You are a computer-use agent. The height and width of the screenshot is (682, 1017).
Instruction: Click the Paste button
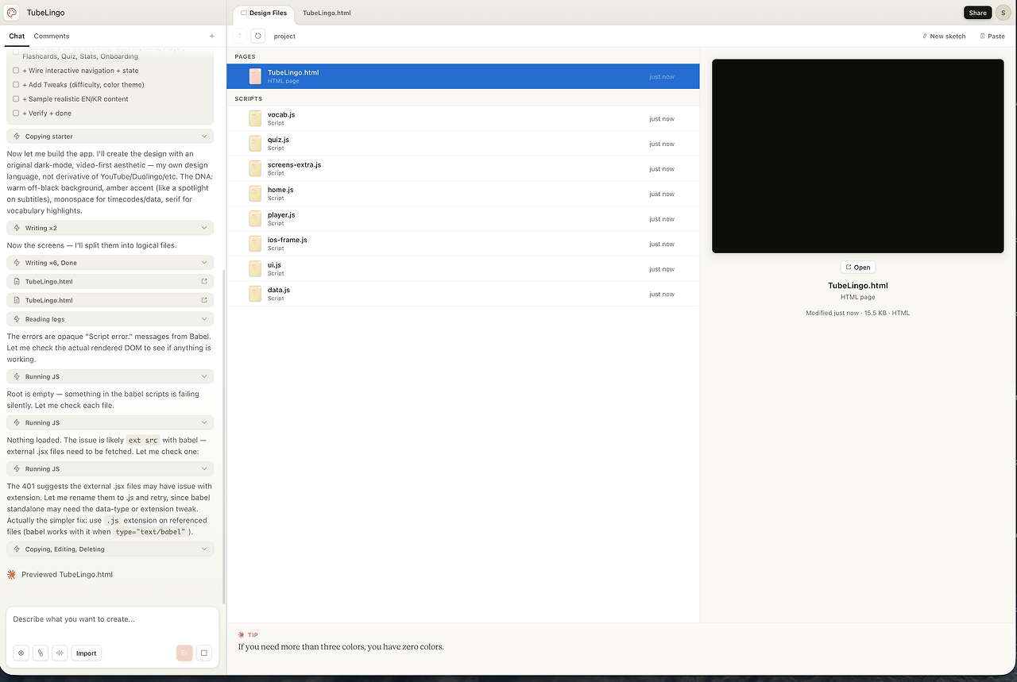[992, 36]
